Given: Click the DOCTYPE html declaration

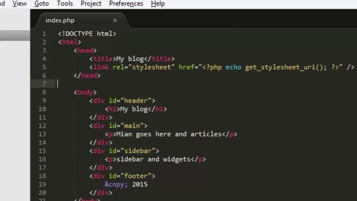Looking at the screenshot, I should [87, 33].
